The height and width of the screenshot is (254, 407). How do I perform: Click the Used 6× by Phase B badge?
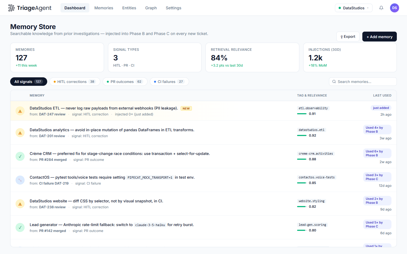point(377,153)
